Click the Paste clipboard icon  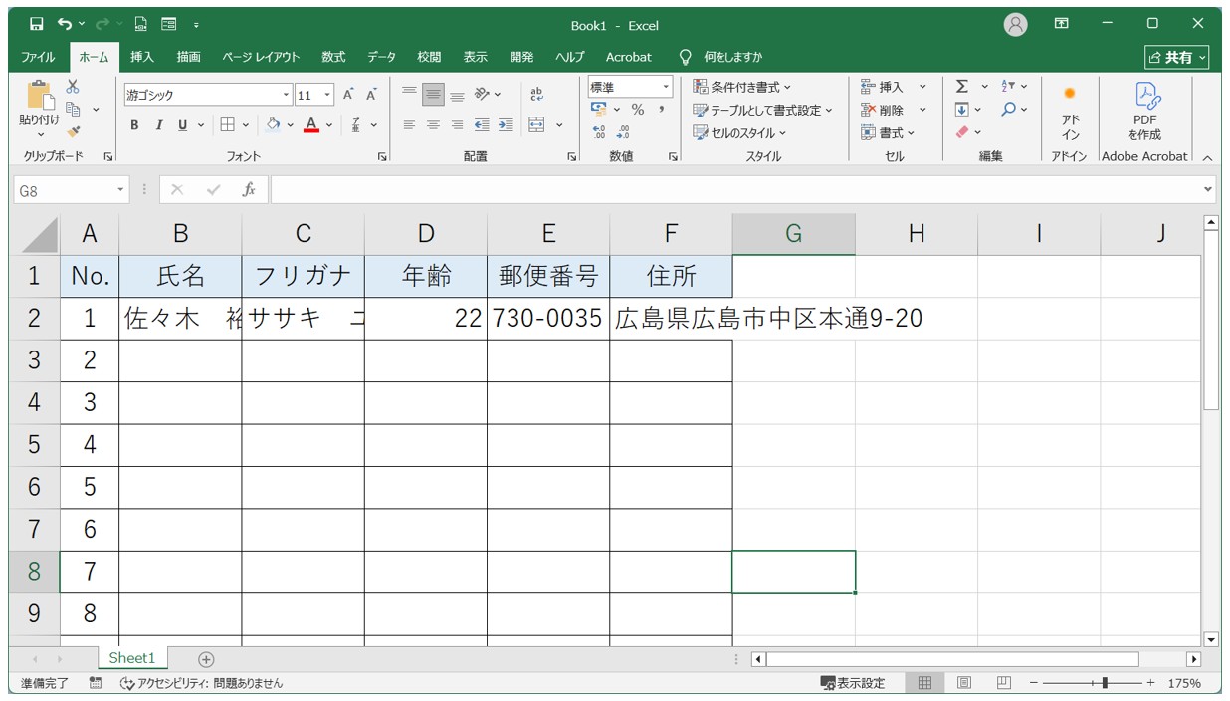(39, 95)
